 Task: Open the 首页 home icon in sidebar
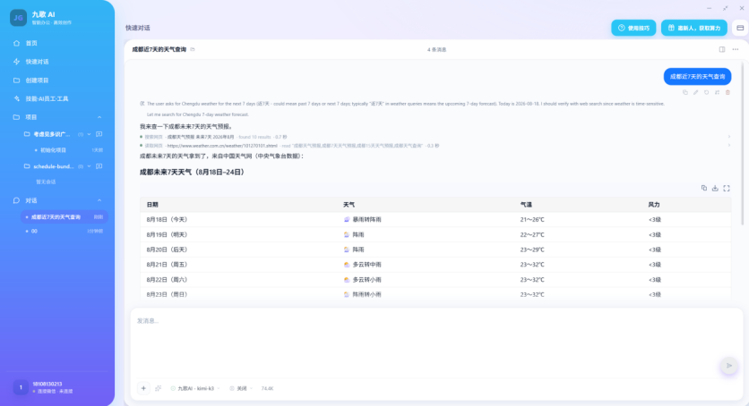pyautogui.click(x=17, y=43)
